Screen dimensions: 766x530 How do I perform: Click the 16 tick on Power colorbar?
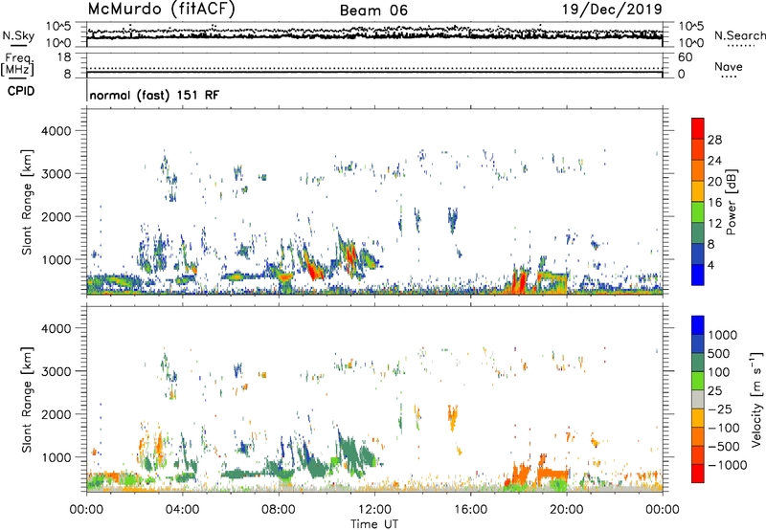(x=714, y=203)
